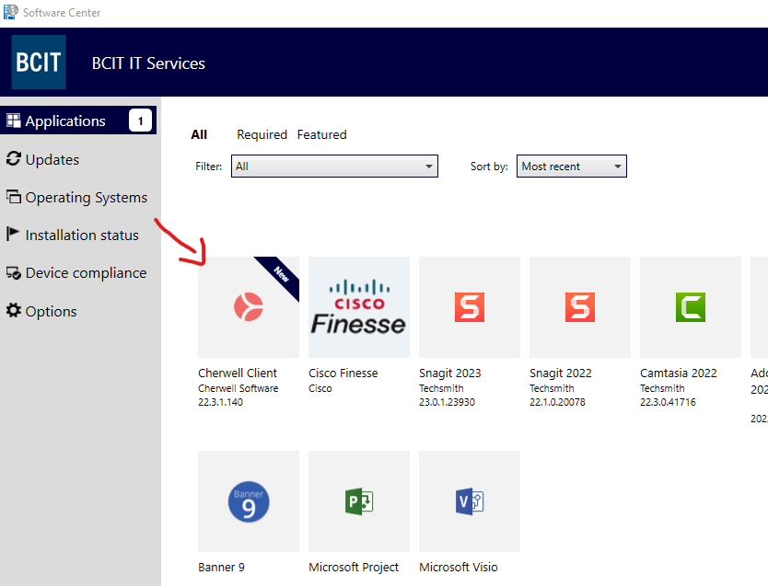Viewport: 768px width, 586px height.
Task: Click the Software Center icon in the title bar
Action: click(9, 12)
